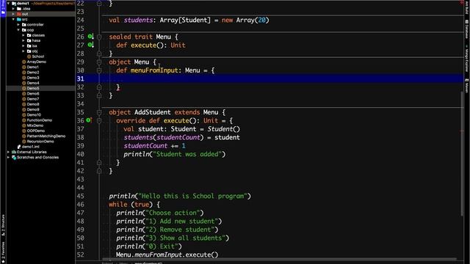Image resolution: width=470 pixels, height=264 pixels.
Task: Open Demo9 from the project tree
Action: point(33,109)
